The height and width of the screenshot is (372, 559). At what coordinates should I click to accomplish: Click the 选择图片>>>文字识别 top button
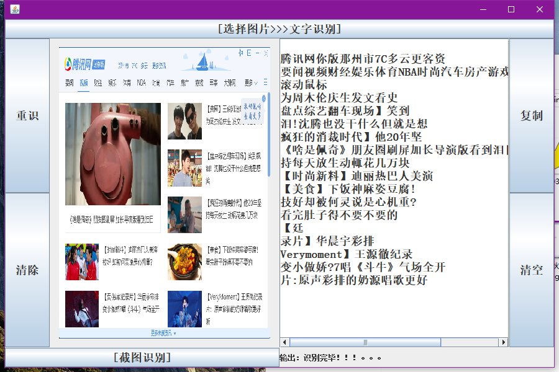[x=279, y=29]
